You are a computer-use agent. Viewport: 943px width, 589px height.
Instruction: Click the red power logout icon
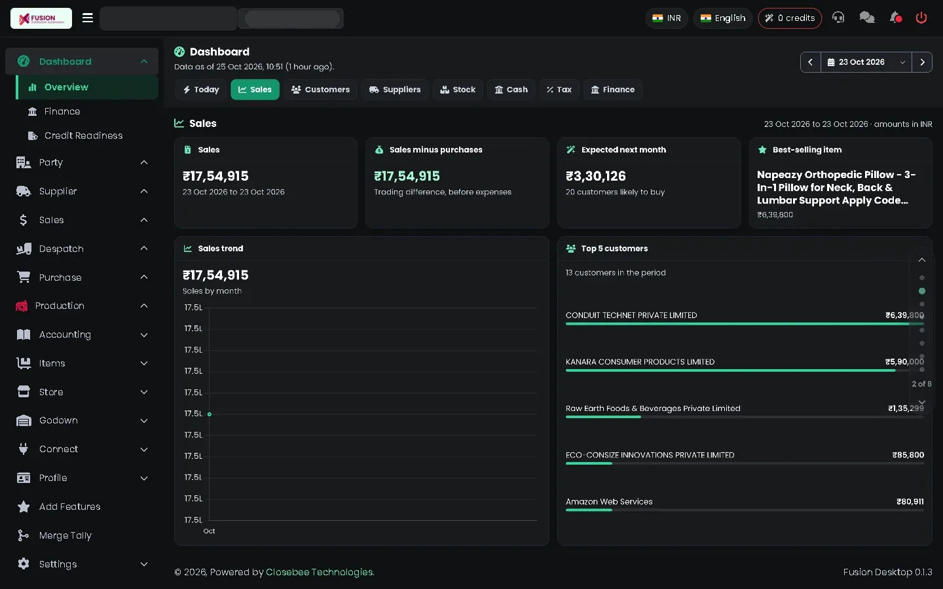click(921, 18)
